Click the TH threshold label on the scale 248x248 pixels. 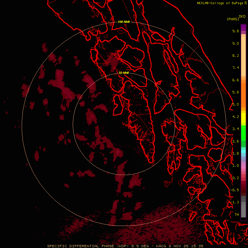237,215
